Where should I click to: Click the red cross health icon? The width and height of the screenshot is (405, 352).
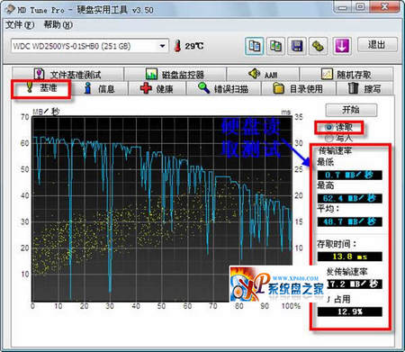[x=146, y=88]
